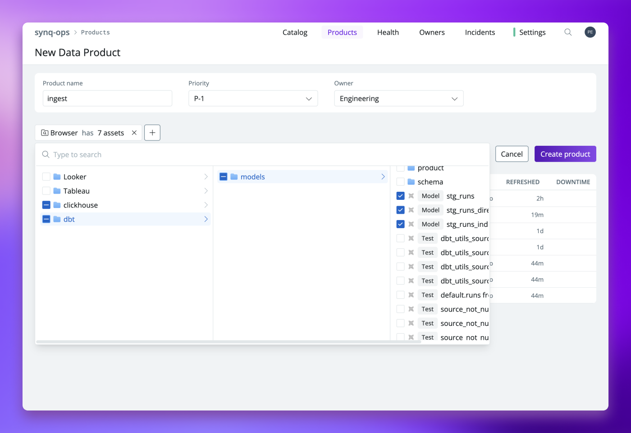Check the Tableau folder checkbox
Screen dimensions: 631x433
tap(46, 191)
